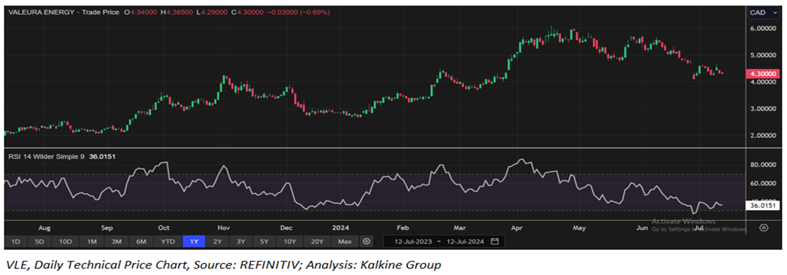
Task: Choose the 3Y time range
Action: (241, 242)
